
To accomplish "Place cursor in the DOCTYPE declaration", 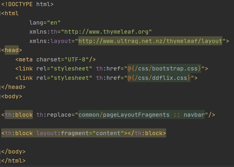I will [27, 4].
